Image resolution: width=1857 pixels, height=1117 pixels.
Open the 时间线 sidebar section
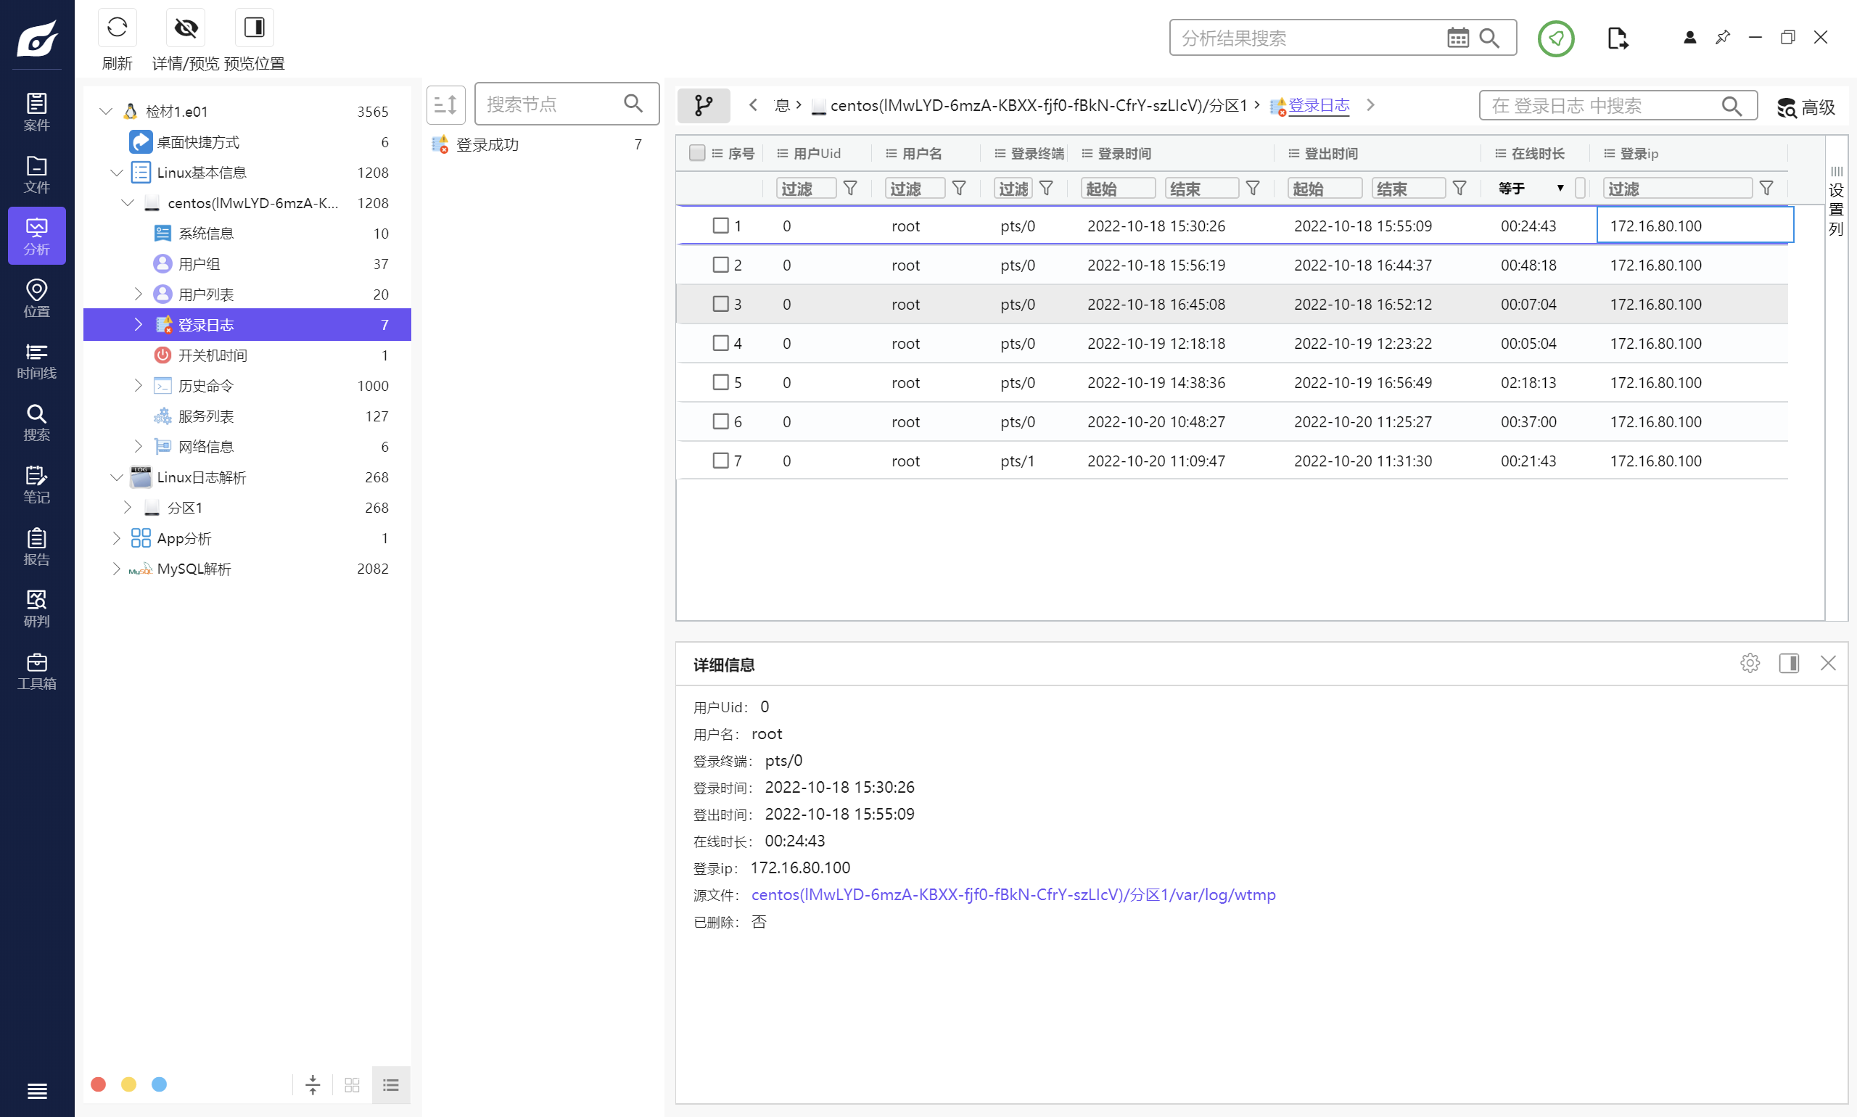point(37,360)
